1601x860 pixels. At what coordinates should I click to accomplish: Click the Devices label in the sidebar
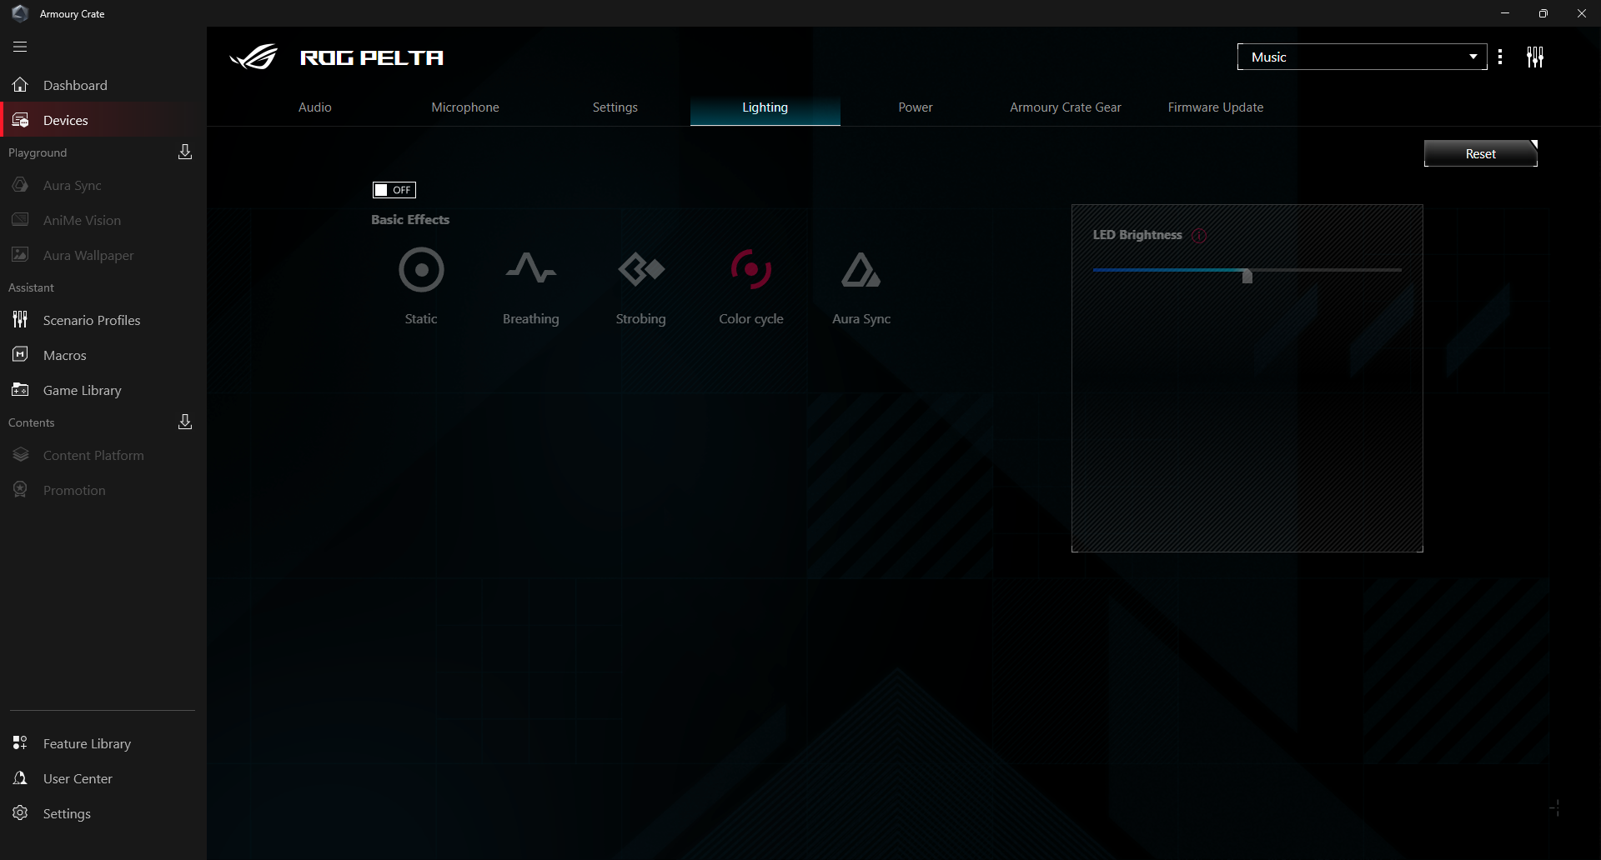(66, 120)
